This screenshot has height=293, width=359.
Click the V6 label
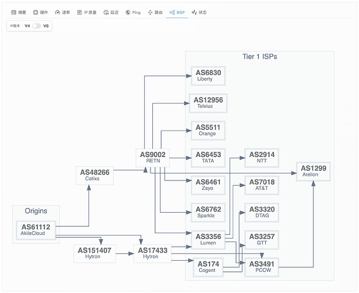46,26
